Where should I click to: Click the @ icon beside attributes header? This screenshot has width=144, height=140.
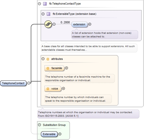click(48, 59)
